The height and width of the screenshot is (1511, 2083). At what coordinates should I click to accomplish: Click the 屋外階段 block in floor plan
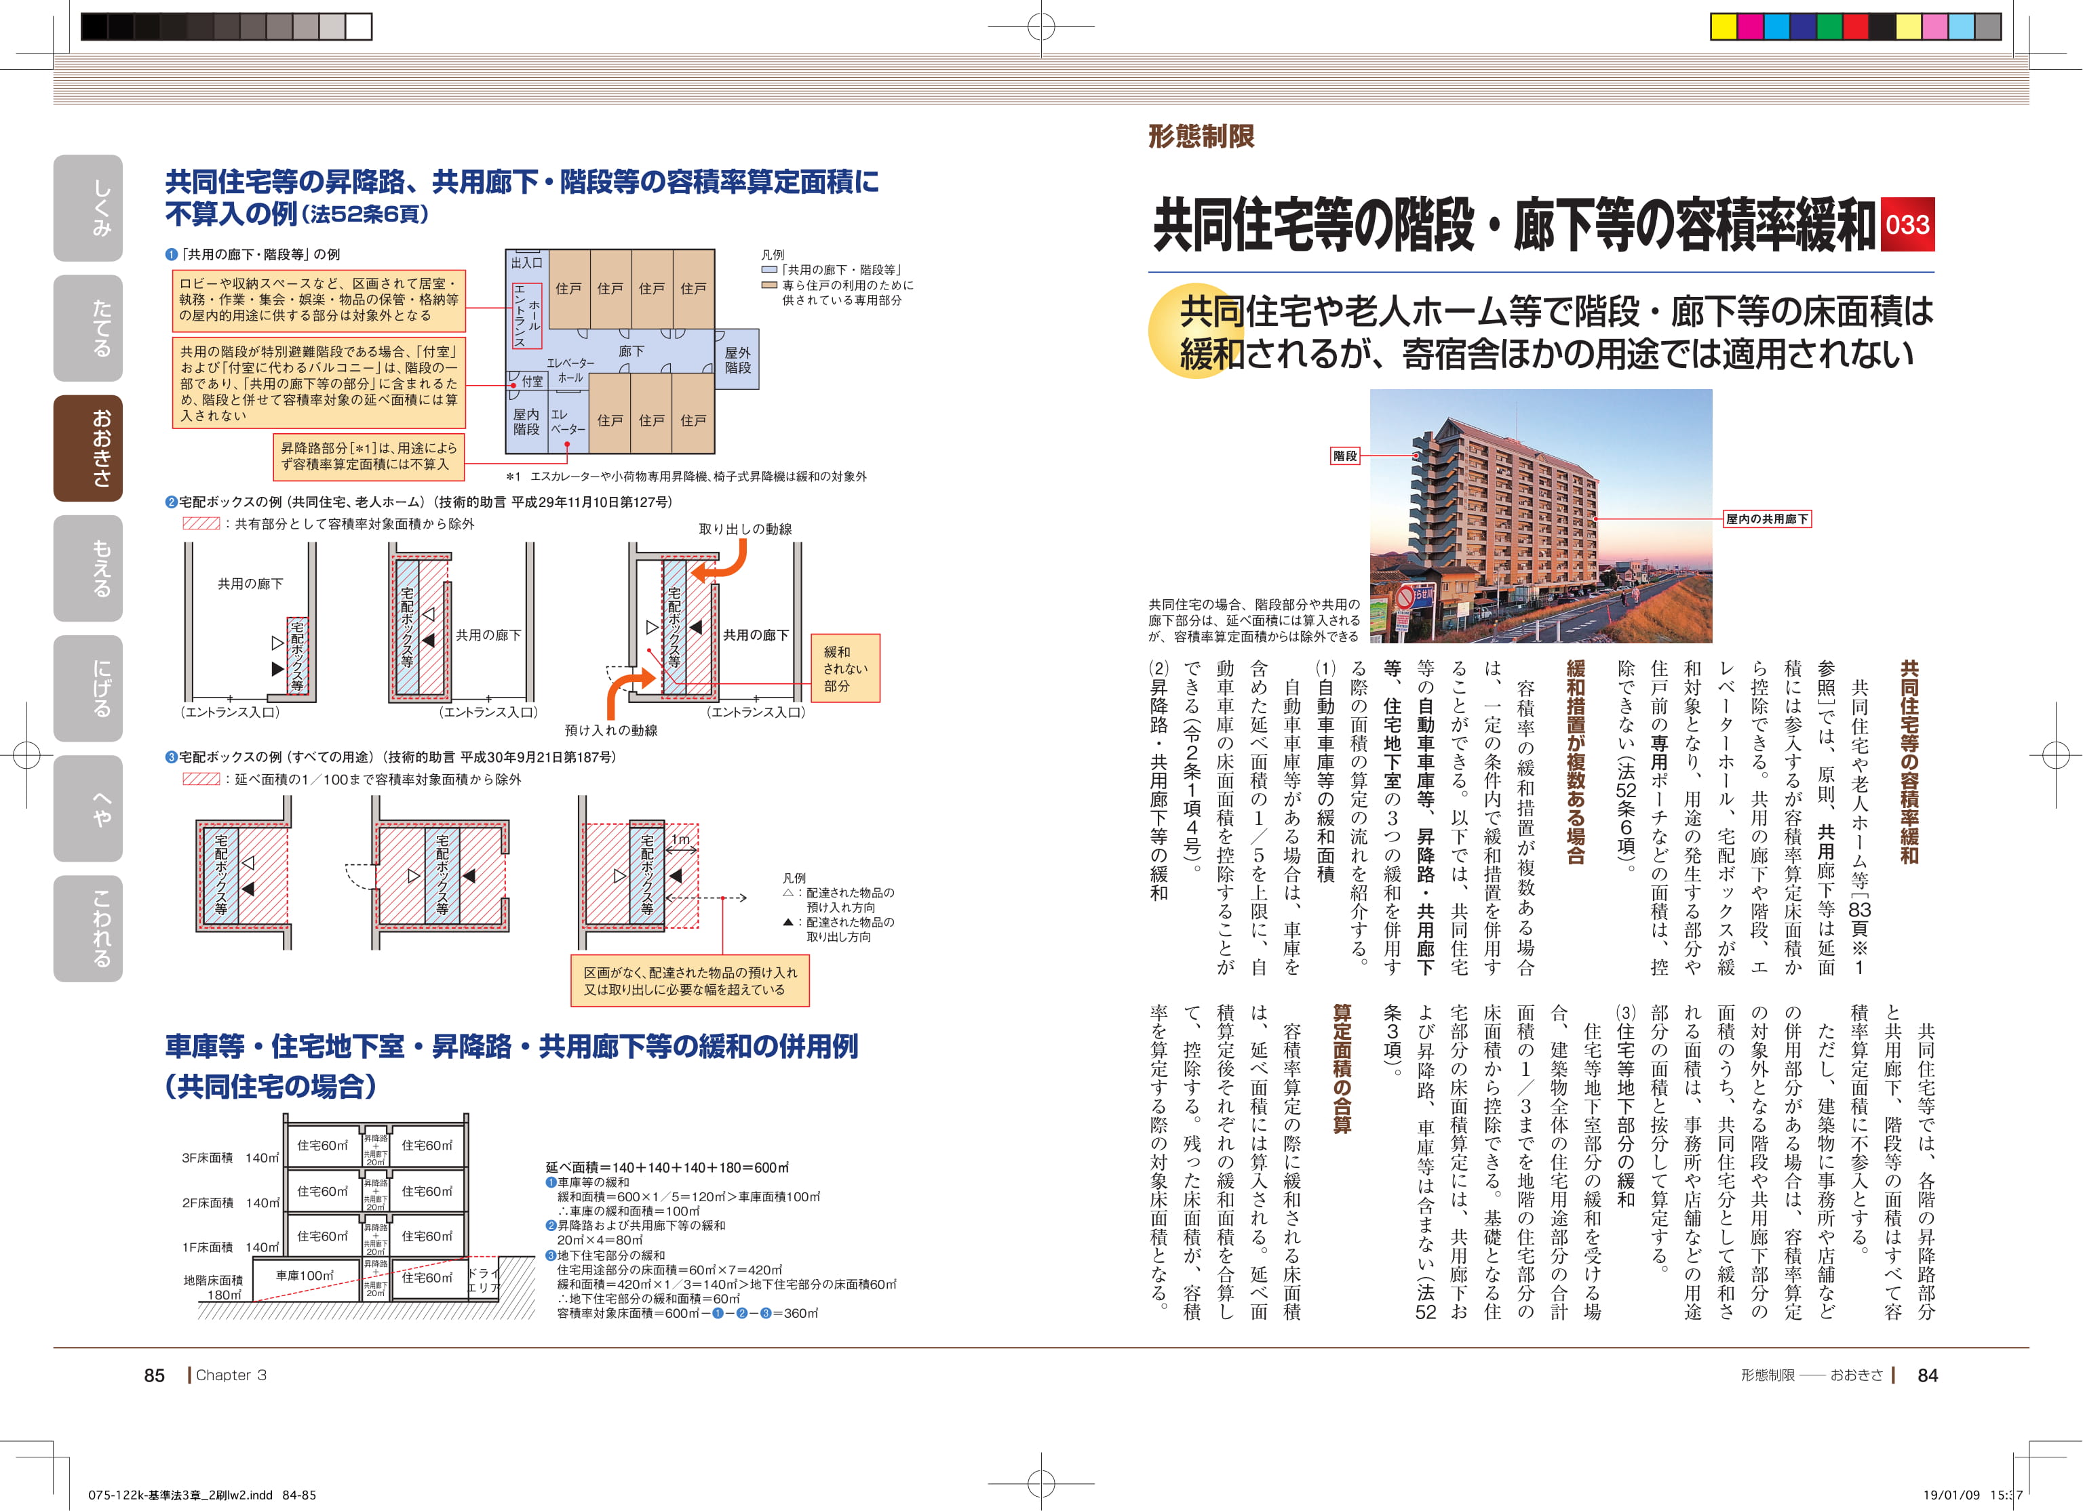pyautogui.click(x=737, y=359)
